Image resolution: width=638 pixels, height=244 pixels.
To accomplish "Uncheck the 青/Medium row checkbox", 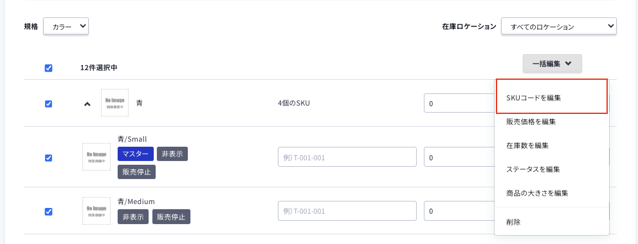I will 48,211.
